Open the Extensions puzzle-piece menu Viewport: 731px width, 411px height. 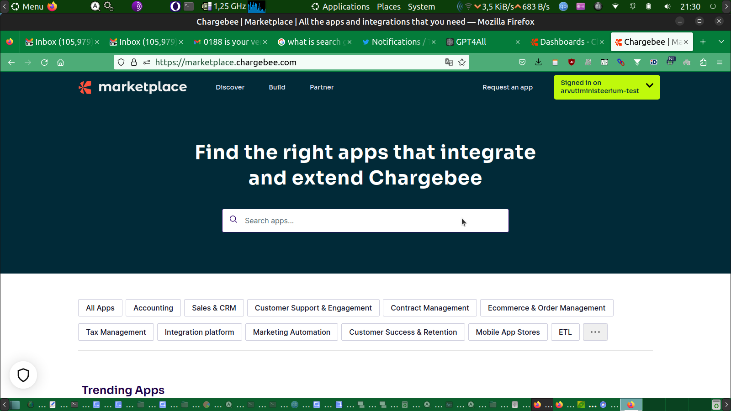click(703, 63)
